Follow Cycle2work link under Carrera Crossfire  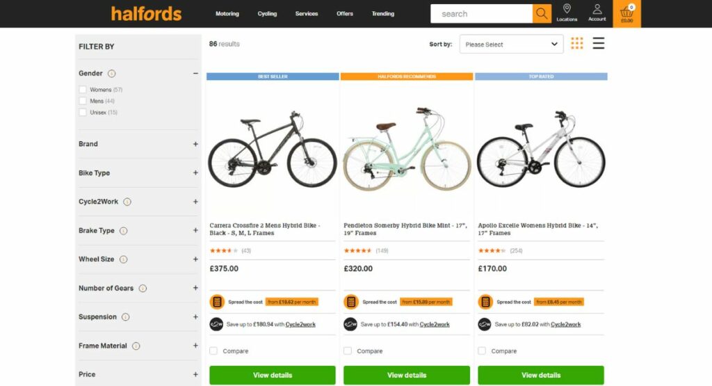[x=300, y=324]
